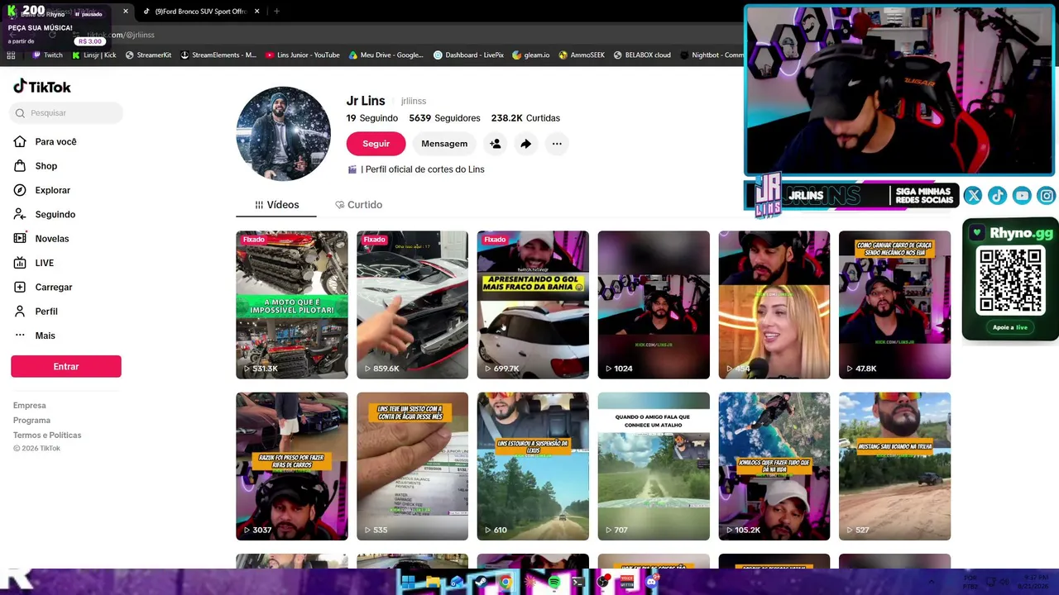Open the LIVE icon in sidebar
This screenshot has height=595, width=1059.
coord(20,263)
